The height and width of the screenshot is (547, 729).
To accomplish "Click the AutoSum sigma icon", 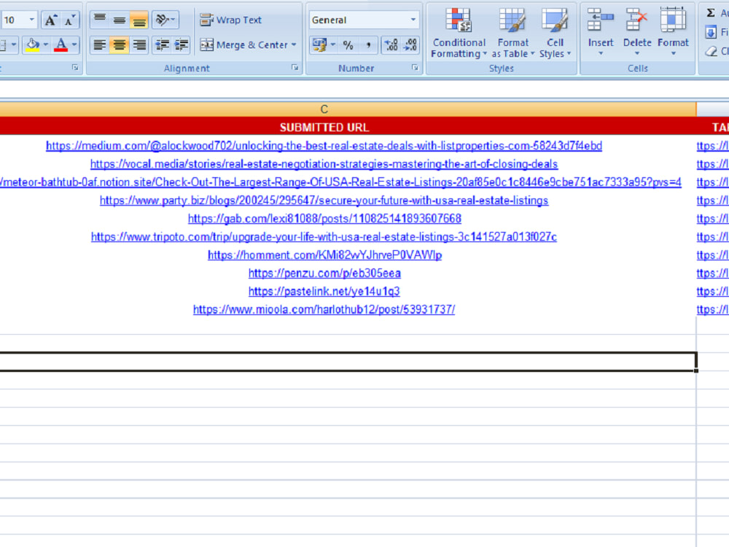I will coord(711,13).
